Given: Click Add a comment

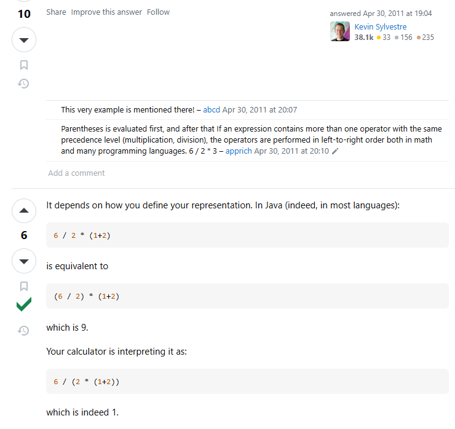Looking at the screenshot, I should [x=76, y=173].
